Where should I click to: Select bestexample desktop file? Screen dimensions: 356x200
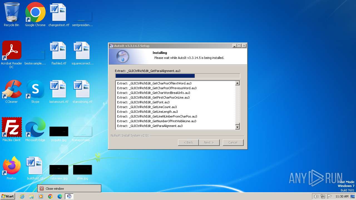[35, 57]
